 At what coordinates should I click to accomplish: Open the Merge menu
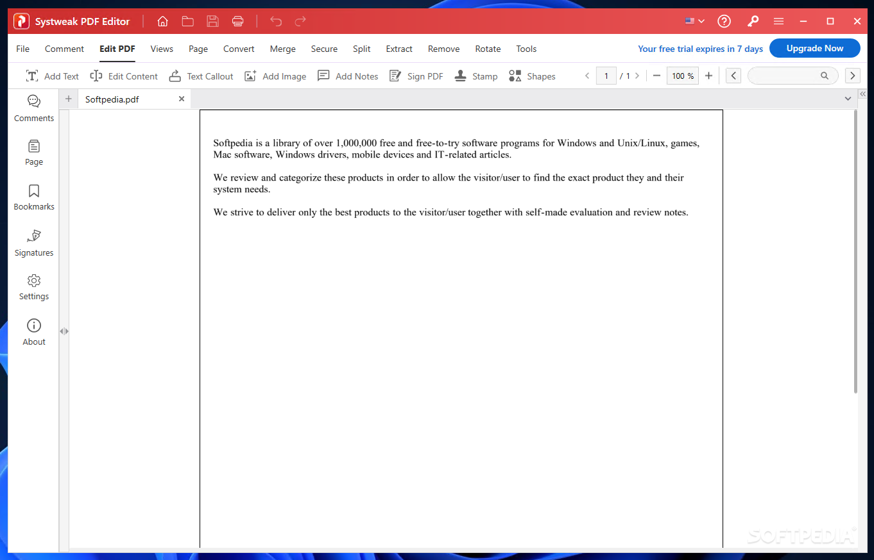tap(283, 49)
